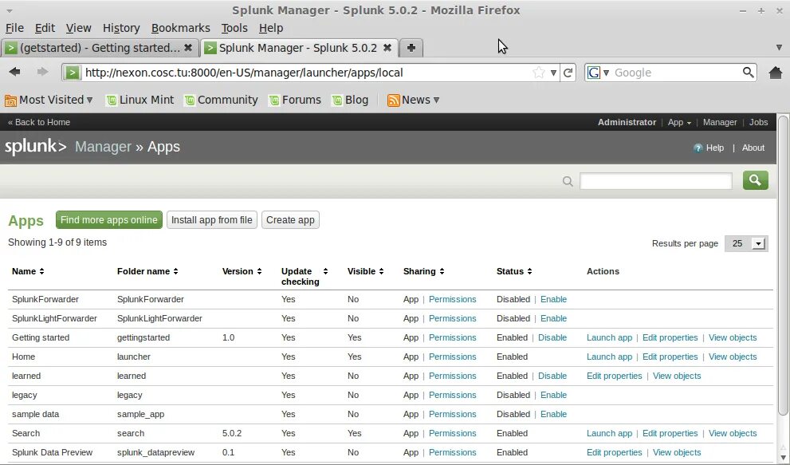Open the Linux Mint bookmark
This screenshot has width=790, height=465.
[x=140, y=100]
